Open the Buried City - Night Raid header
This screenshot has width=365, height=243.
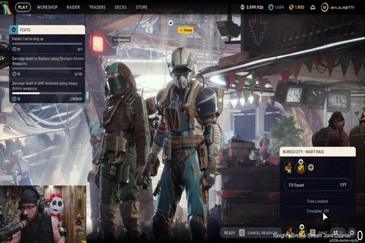318,152
